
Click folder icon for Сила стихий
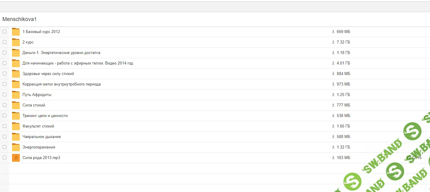(16, 105)
